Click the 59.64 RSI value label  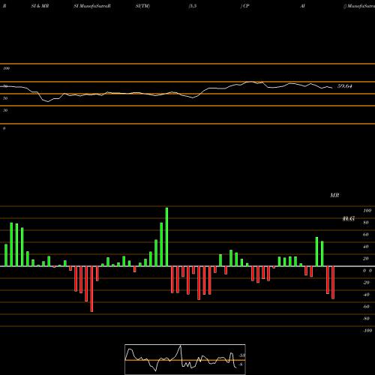click(x=344, y=86)
